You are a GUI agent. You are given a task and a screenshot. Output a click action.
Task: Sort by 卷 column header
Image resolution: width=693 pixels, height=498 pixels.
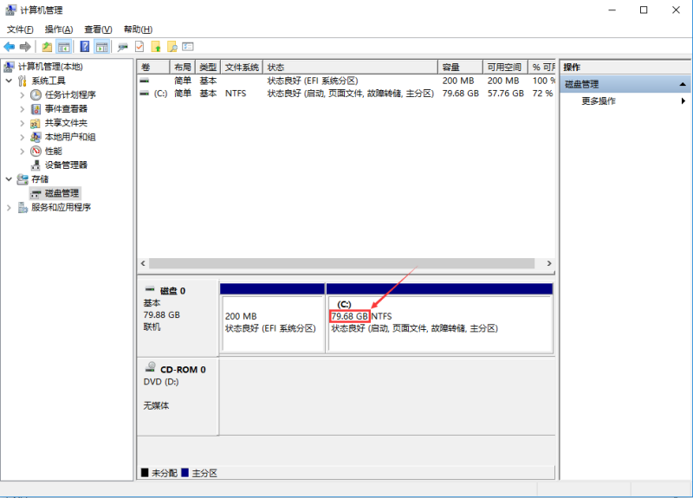pos(153,68)
